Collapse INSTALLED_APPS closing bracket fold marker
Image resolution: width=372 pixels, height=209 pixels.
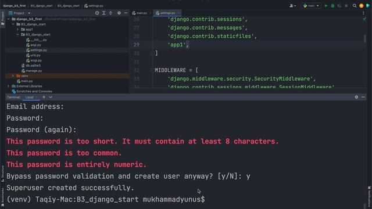pos(152,53)
